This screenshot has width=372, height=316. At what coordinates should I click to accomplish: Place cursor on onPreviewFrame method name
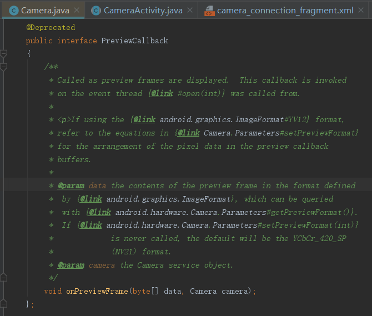pyautogui.click(x=97, y=291)
